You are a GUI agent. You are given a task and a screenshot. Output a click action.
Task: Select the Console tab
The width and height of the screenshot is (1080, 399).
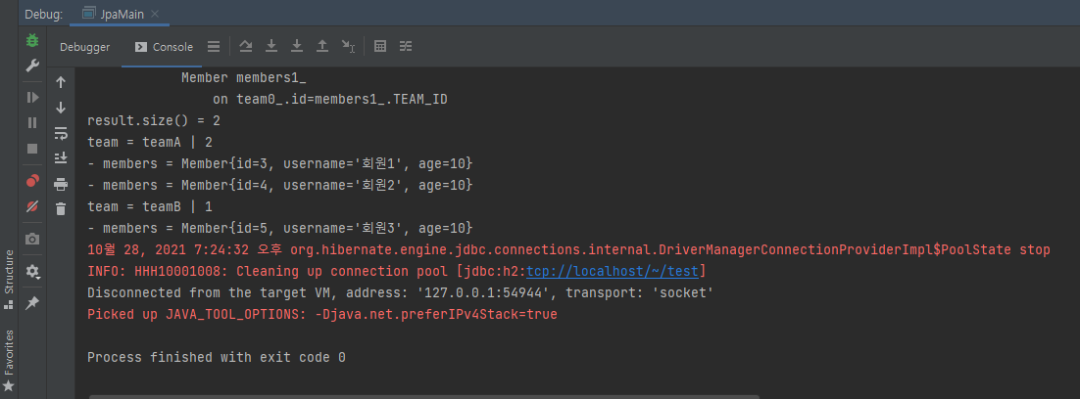click(x=164, y=47)
